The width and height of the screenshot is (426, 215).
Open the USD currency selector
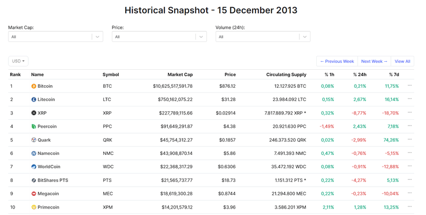point(19,61)
